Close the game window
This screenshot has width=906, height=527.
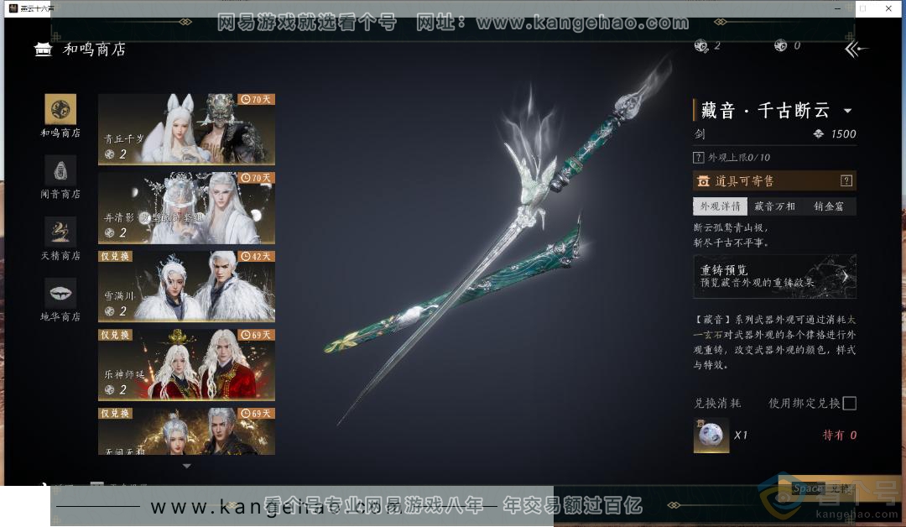pos(888,8)
